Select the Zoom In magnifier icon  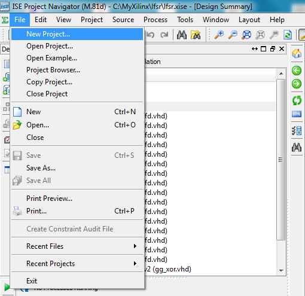[219, 35]
